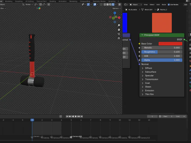
Task: Click the object icon beside M.Kuvalda
Action: pos(126,10)
